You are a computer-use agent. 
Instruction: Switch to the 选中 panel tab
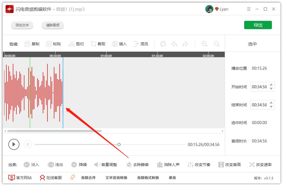tap(252, 44)
